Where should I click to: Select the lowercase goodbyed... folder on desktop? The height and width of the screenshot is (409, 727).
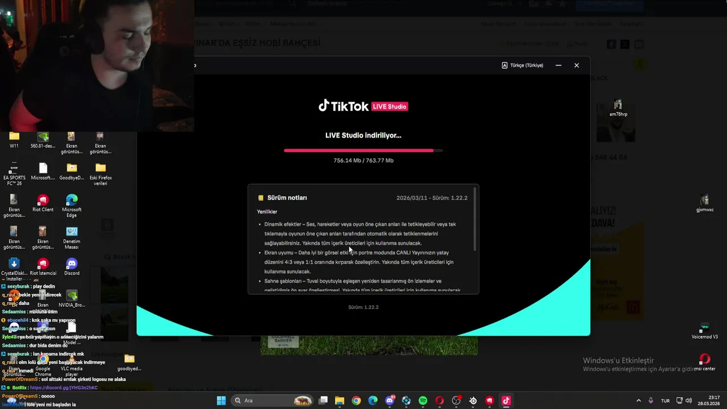click(x=129, y=362)
